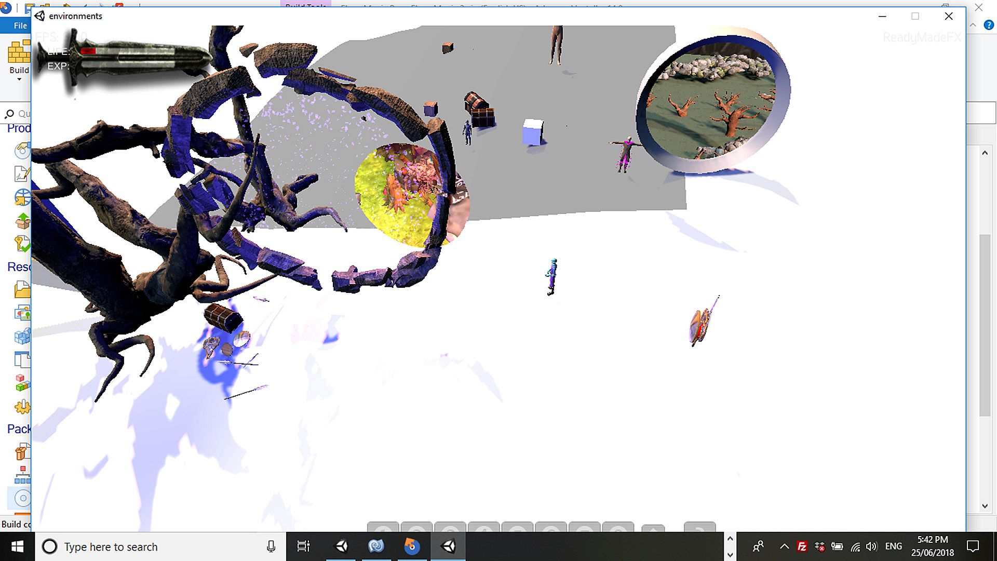The image size is (997, 561).
Task: Click the blue help question-mark icon
Action: point(989,25)
